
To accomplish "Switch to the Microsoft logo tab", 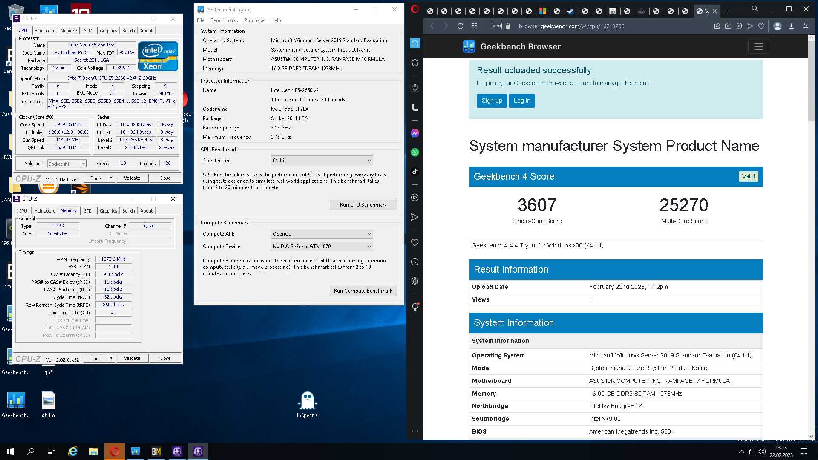I will tap(542, 11).
